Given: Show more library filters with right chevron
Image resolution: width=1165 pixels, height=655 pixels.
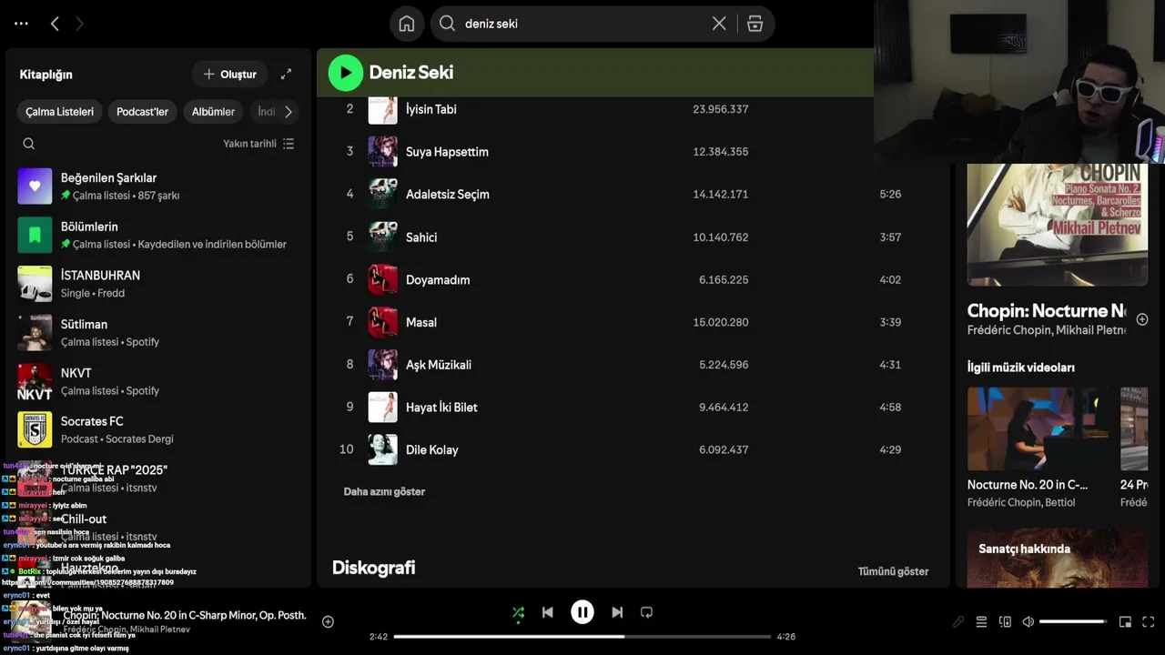Looking at the screenshot, I should 289,112.
